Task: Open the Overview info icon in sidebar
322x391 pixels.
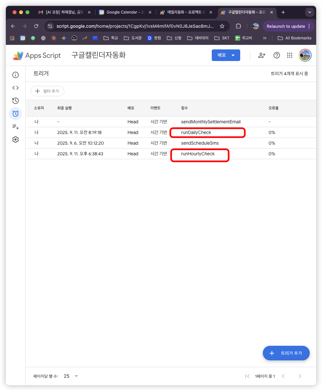Action: coord(16,75)
